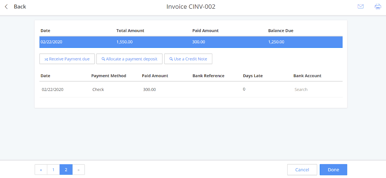Click the Balance Due 1,250.00 cell
The image size is (386, 178).
276,42
